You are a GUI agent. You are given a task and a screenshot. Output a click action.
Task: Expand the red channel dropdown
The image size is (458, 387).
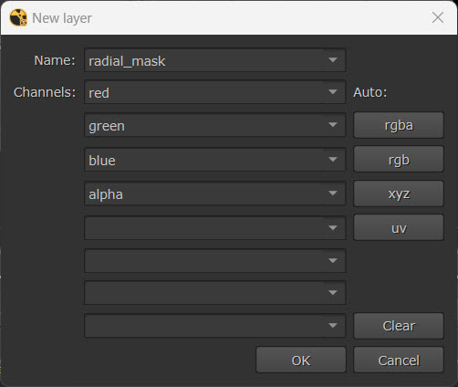333,92
